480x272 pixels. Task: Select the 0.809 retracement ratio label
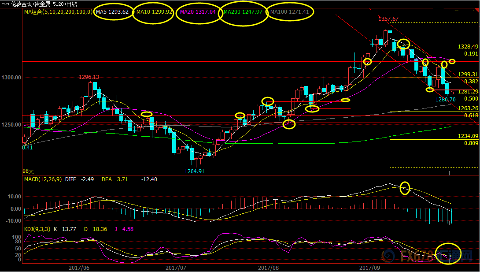[471, 143]
